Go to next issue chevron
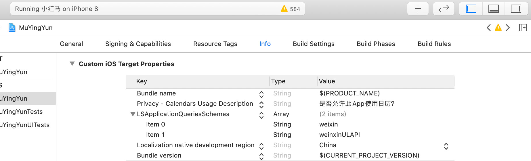This screenshot has width=531, height=161. [x=508, y=28]
